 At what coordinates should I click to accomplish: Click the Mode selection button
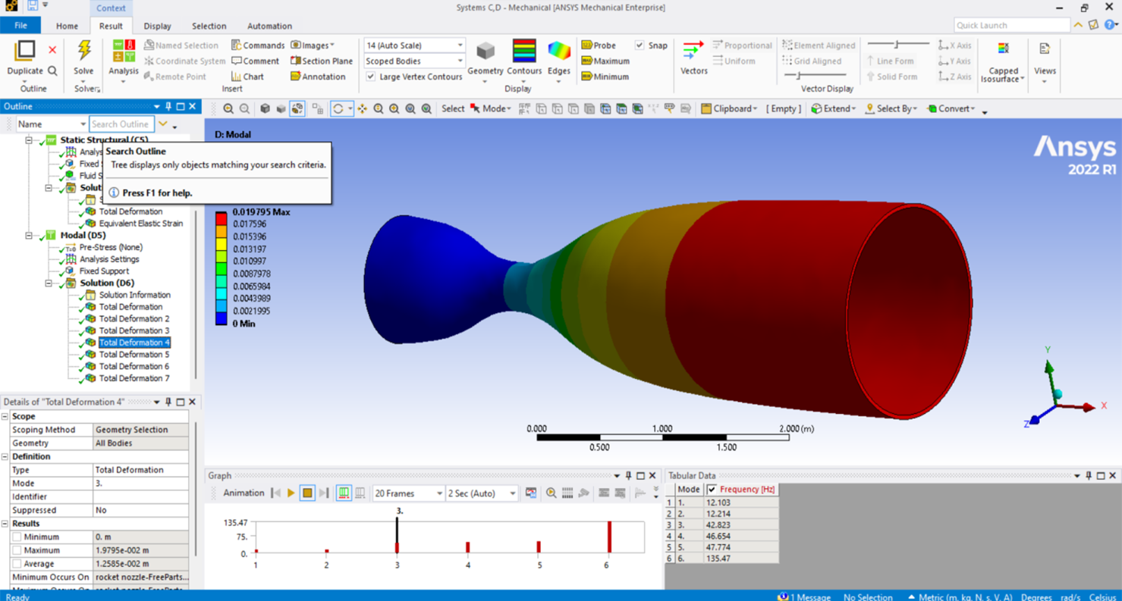(490, 109)
